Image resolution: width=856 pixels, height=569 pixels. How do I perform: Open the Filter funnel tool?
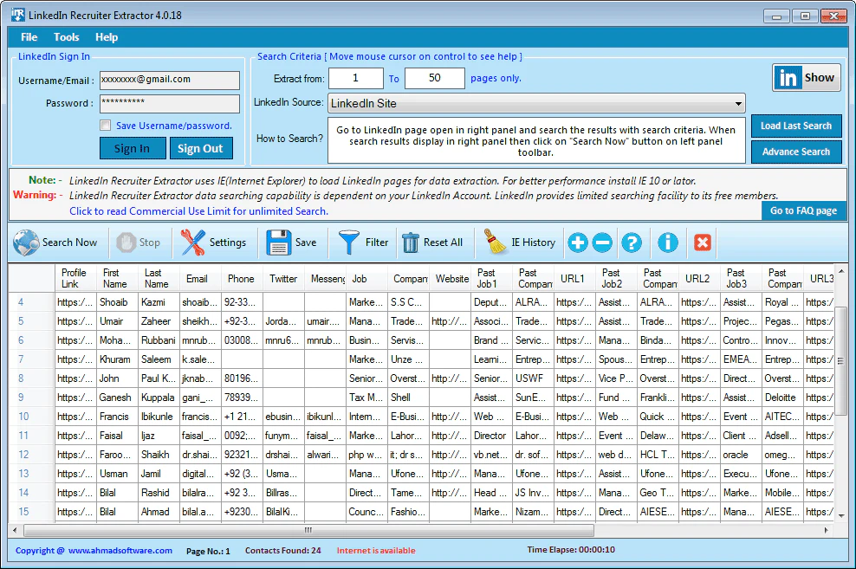[349, 242]
